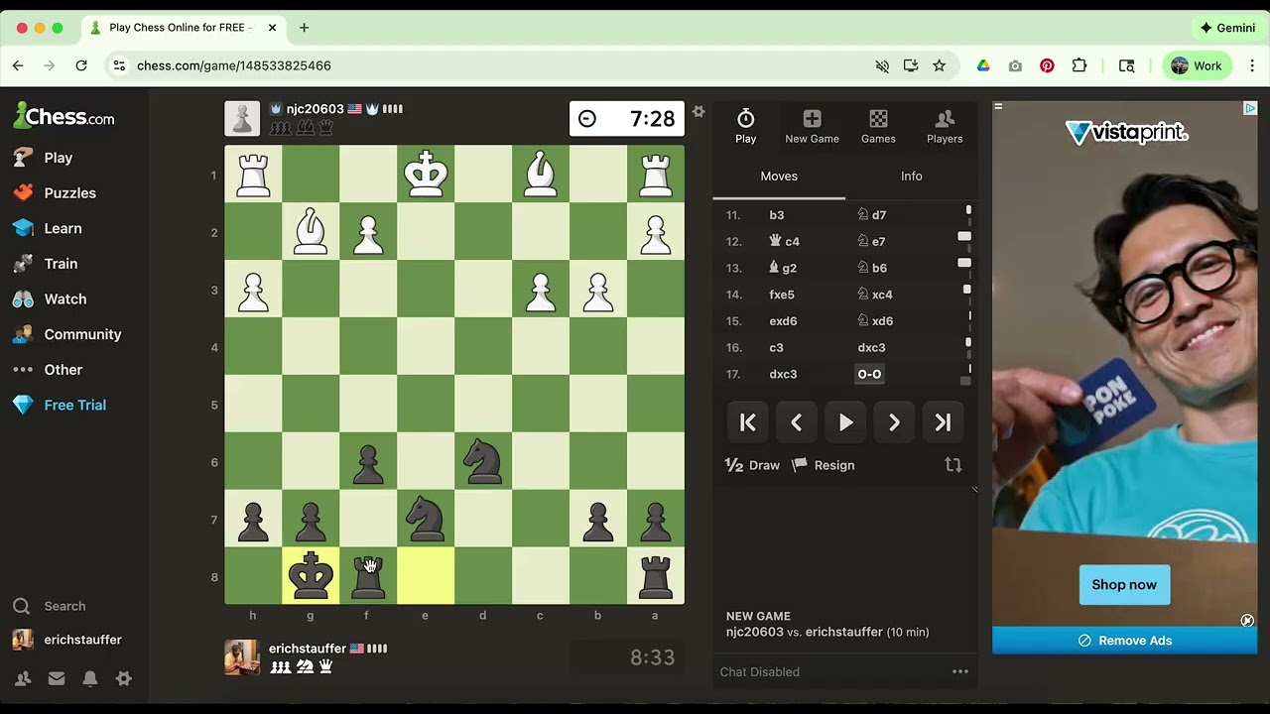Open the Players tab

click(x=945, y=126)
